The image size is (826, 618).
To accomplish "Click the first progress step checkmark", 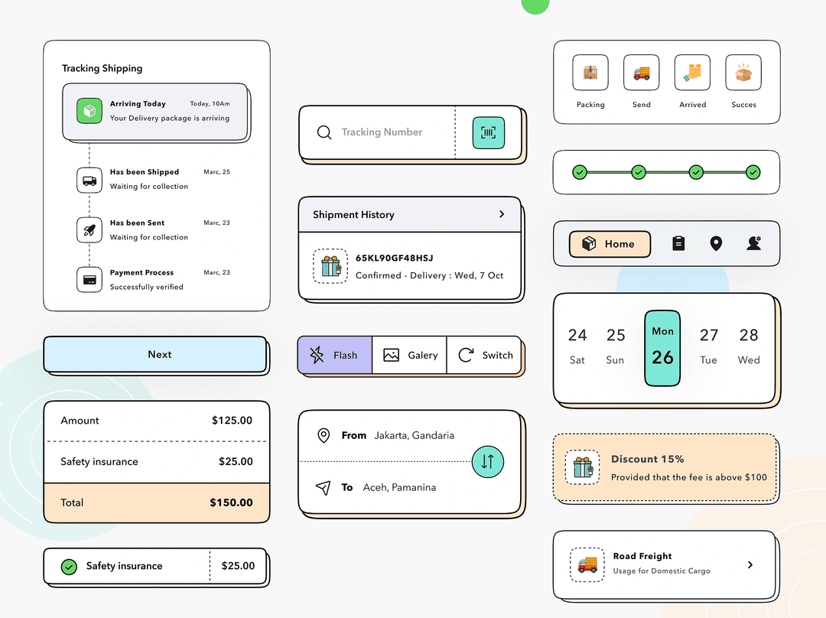I will click(580, 172).
